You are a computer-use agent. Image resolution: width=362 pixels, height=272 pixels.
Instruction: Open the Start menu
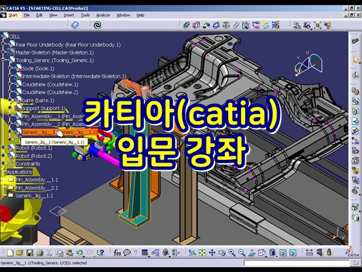click(13, 15)
